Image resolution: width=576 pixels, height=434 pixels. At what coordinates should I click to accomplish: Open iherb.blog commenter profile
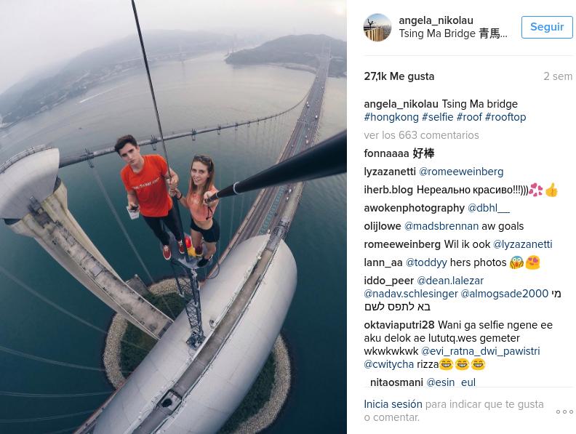(x=388, y=190)
